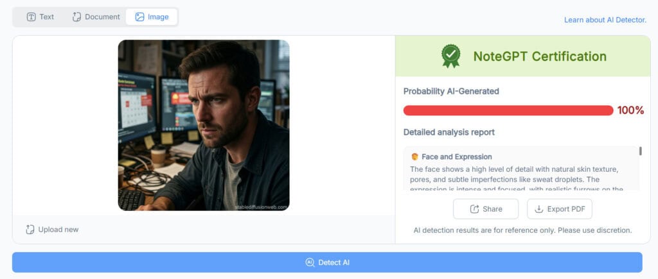Select the Image tab

(x=152, y=17)
